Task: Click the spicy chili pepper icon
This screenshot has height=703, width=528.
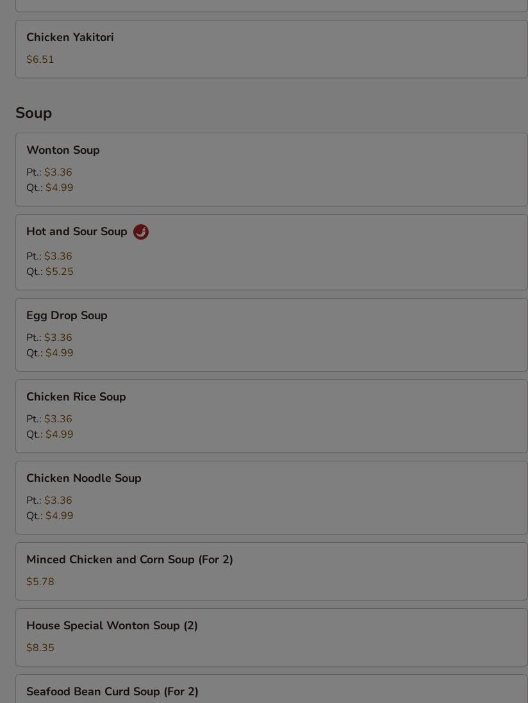Action: [x=141, y=232]
